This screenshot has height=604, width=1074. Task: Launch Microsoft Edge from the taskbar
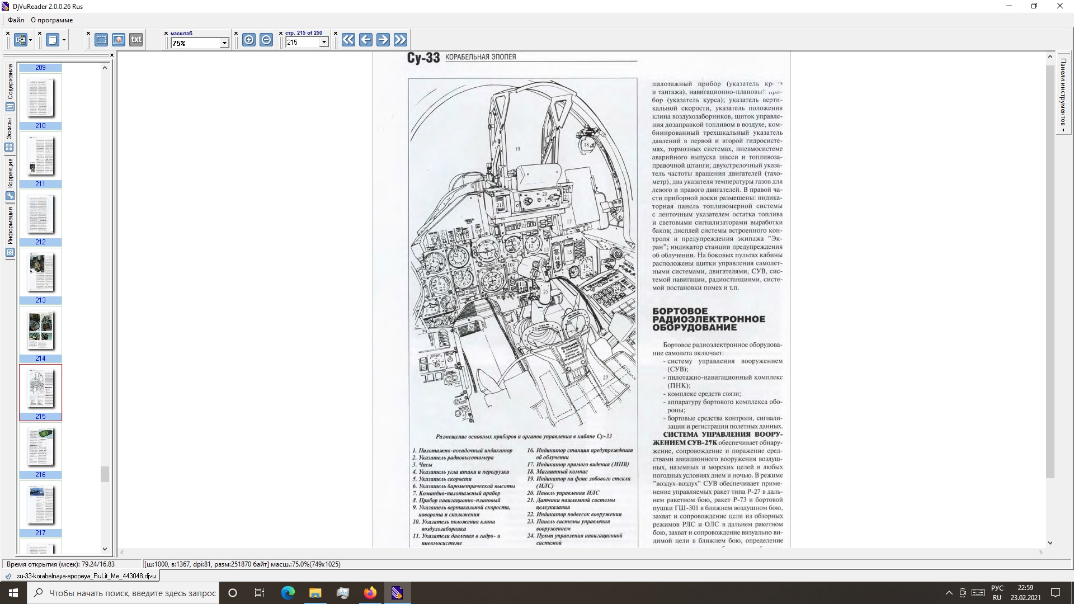[288, 593]
